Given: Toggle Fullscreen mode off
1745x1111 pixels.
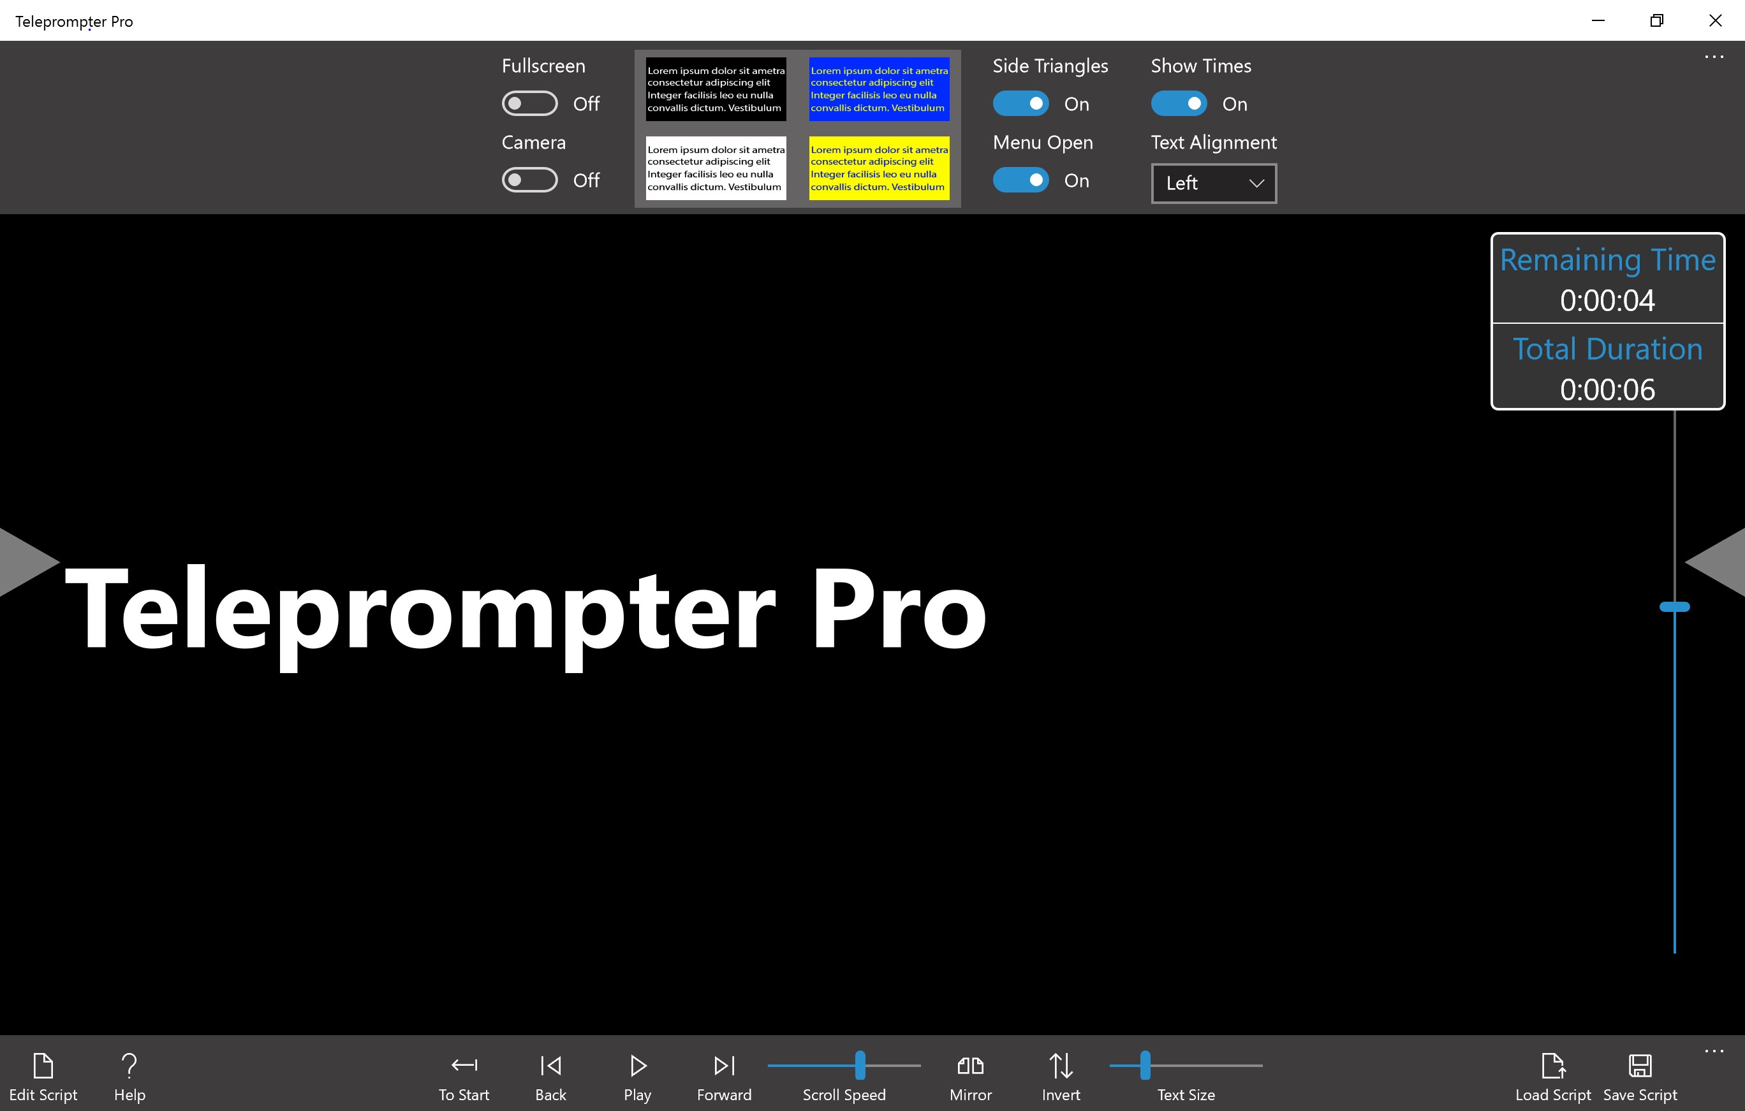Looking at the screenshot, I should point(529,105).
